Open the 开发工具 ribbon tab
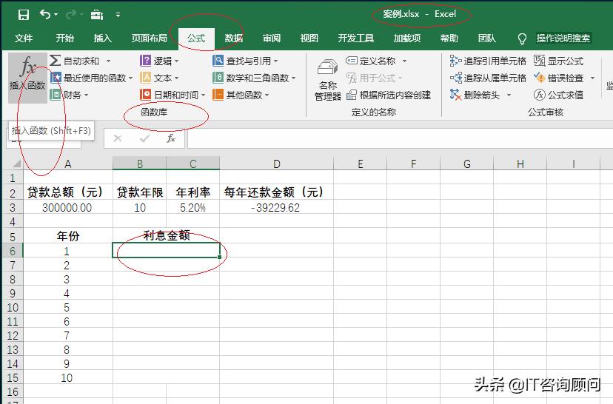 pos(356,38)
